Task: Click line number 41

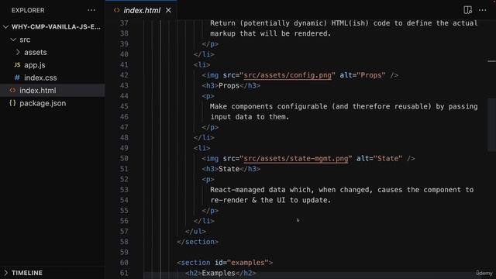Action: click(x=124, y=65)
